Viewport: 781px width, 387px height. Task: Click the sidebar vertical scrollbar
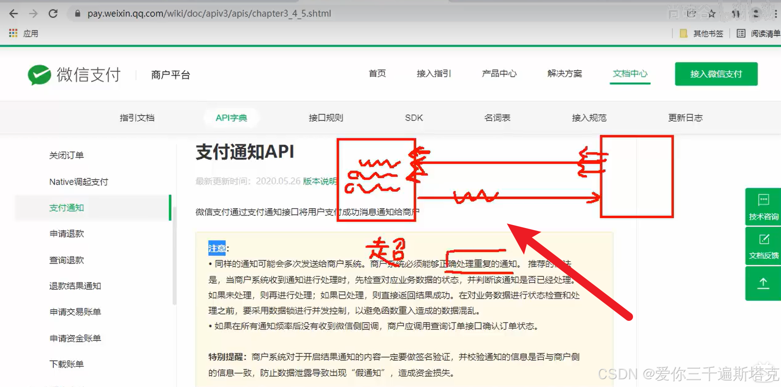(x=175, y=255)
